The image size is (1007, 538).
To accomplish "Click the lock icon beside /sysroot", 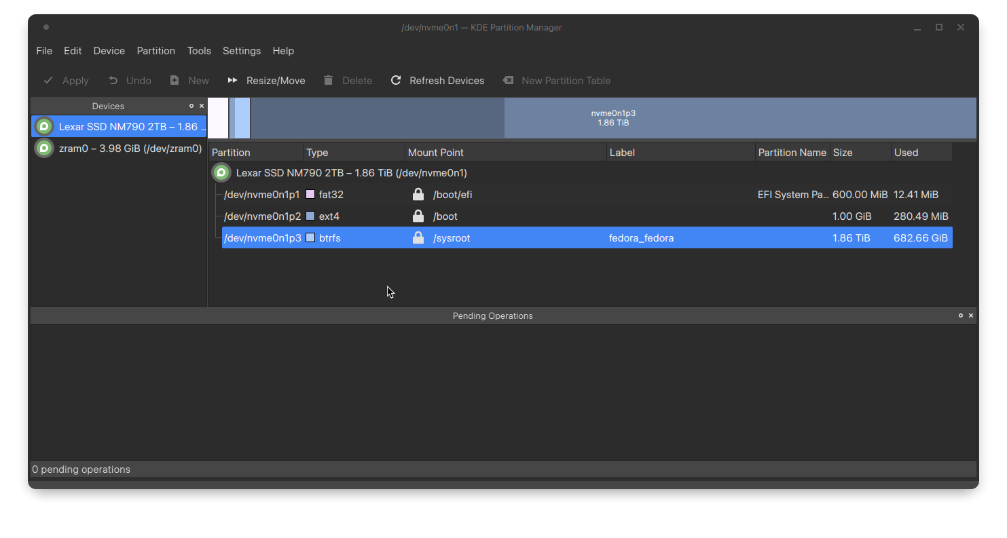I will tap(418, 238).
